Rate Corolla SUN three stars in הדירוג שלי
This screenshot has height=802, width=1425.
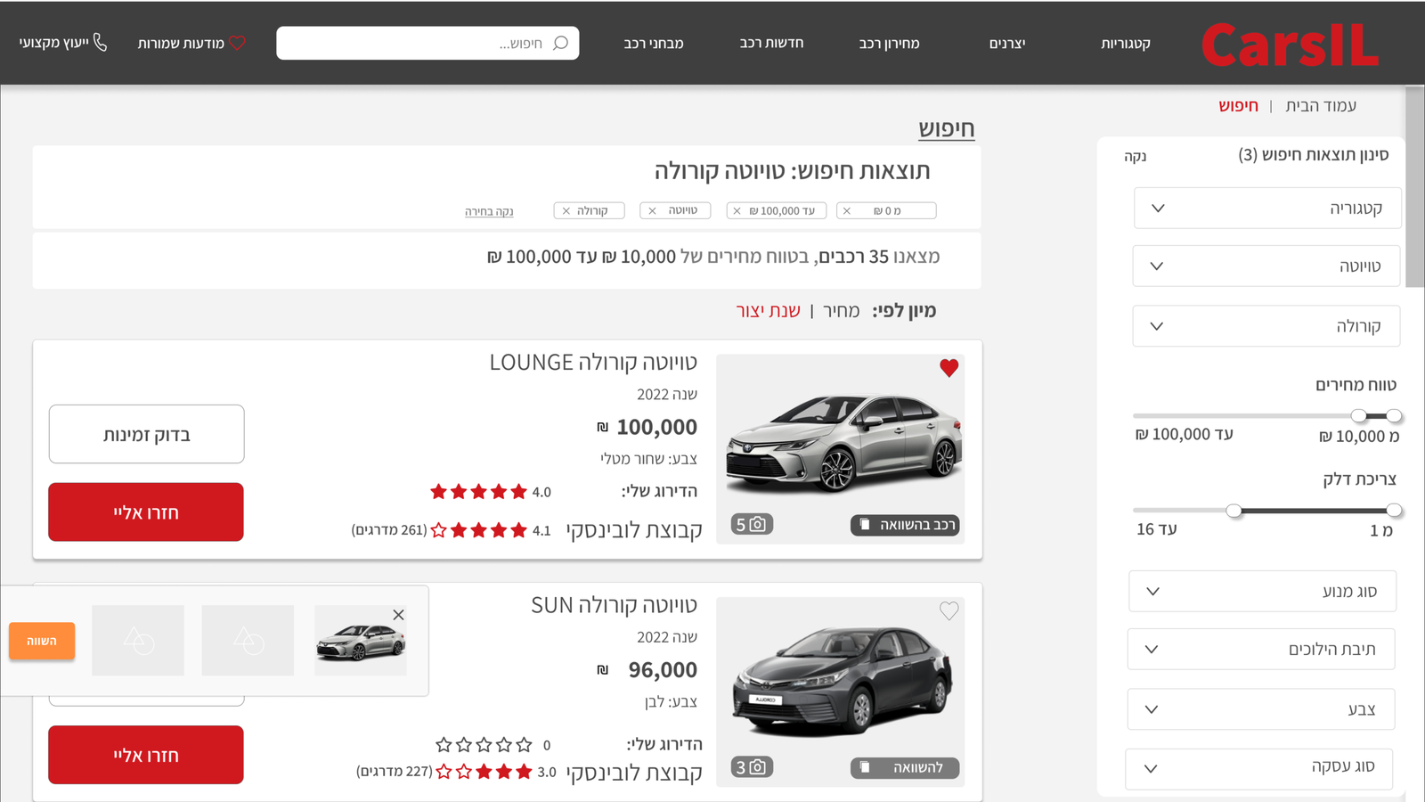click(x=484, y=744)
